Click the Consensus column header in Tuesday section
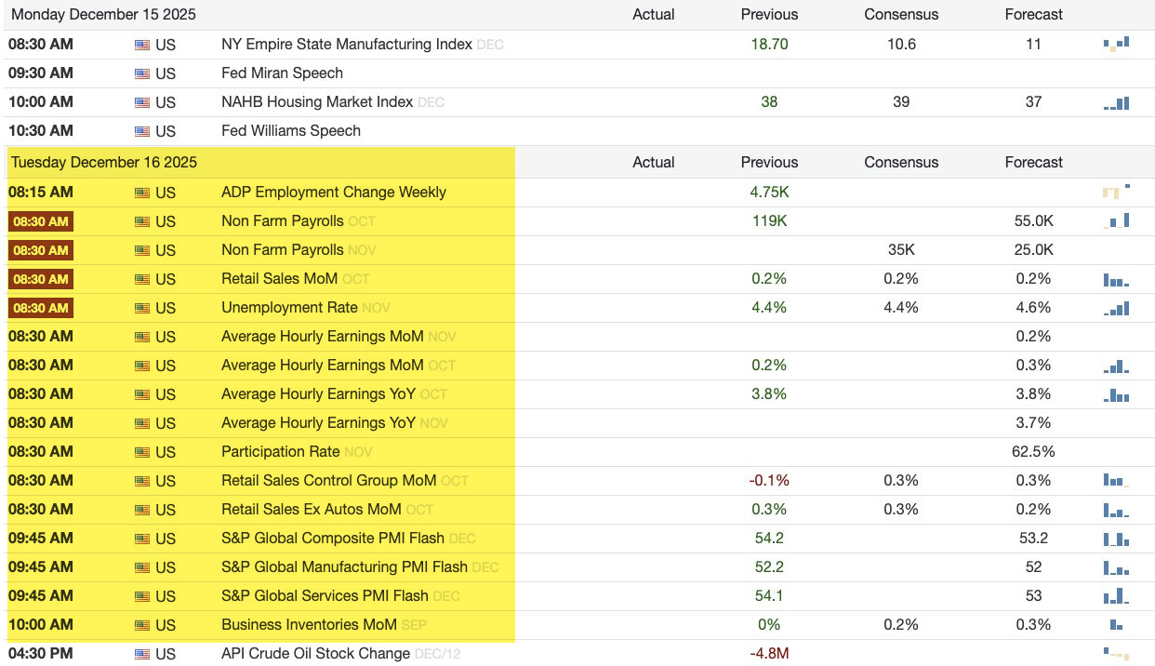 click(x=901, y=162)
